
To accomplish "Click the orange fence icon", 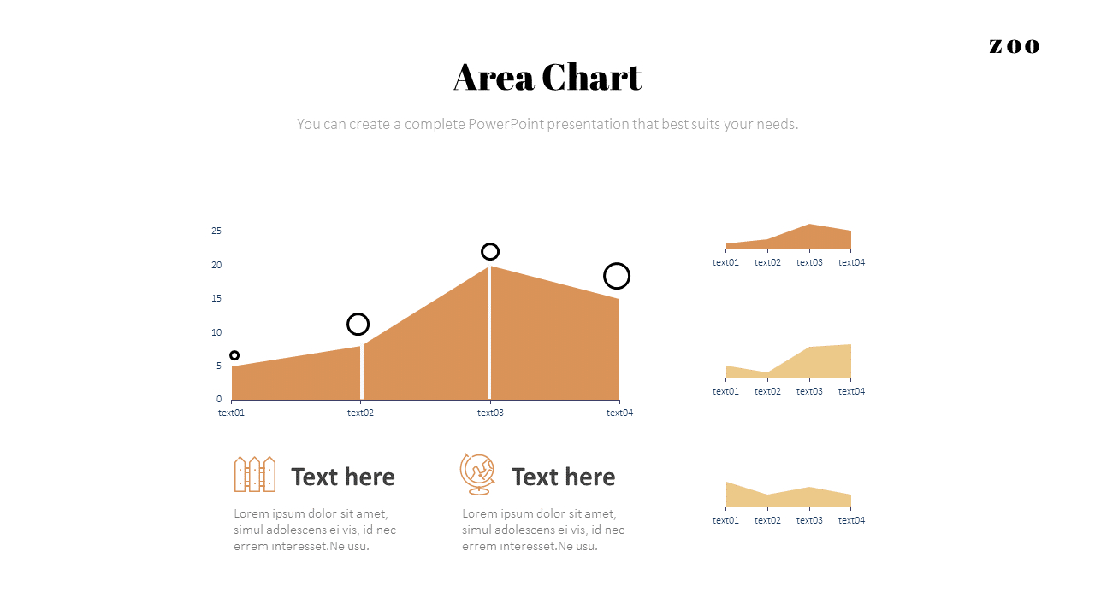I will [255, 474].
